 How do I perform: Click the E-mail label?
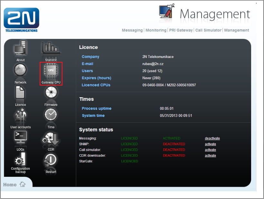pos(87,64)
